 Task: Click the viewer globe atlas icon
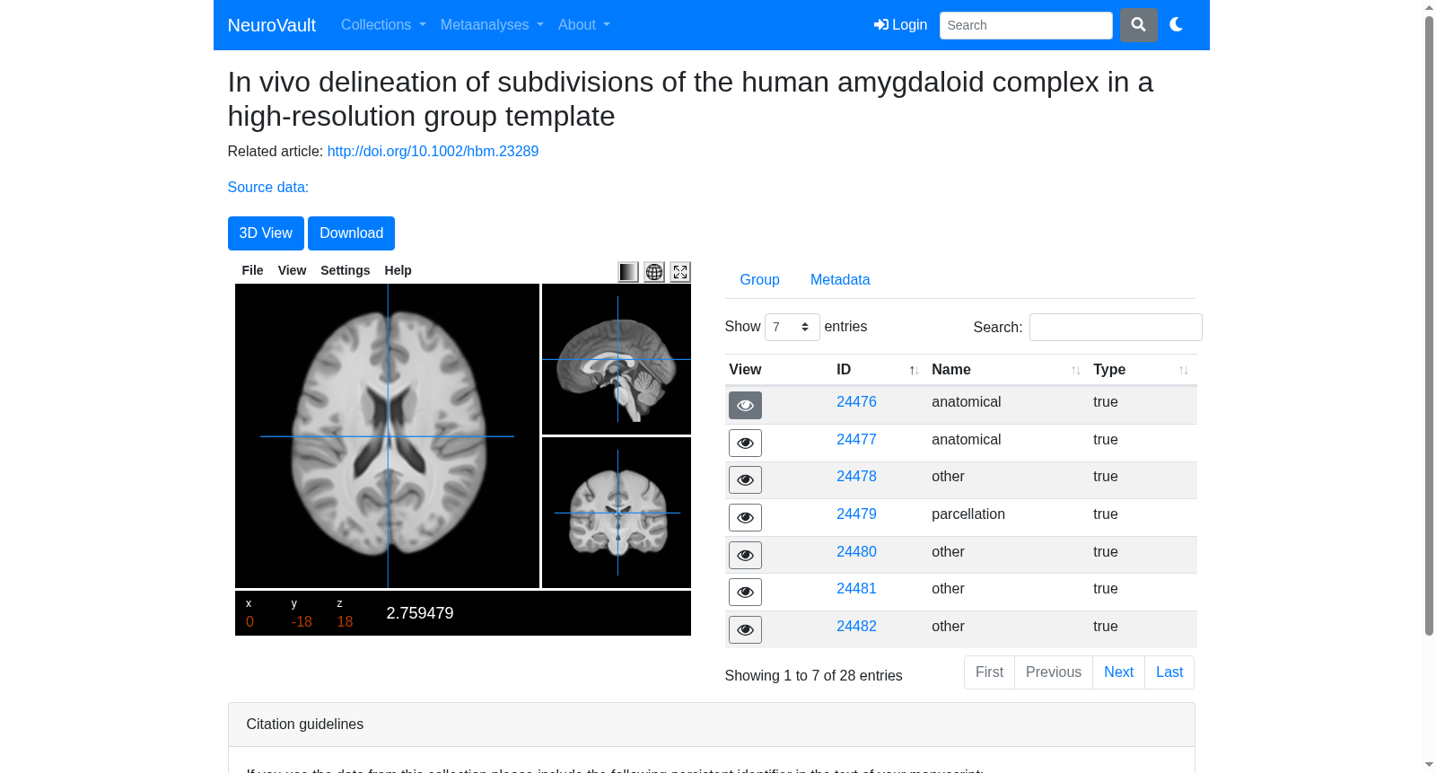pos(654,272)
